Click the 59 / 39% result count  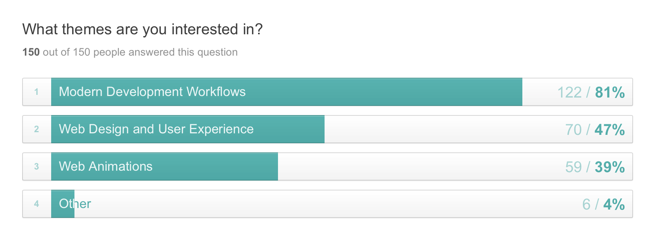click(595, 167)
